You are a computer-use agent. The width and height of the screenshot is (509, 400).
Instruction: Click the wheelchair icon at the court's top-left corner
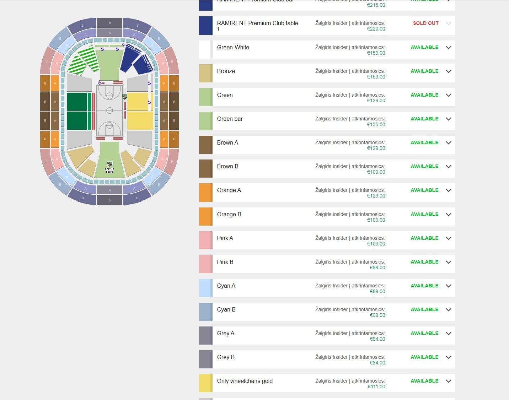click(x=100, y=83)
